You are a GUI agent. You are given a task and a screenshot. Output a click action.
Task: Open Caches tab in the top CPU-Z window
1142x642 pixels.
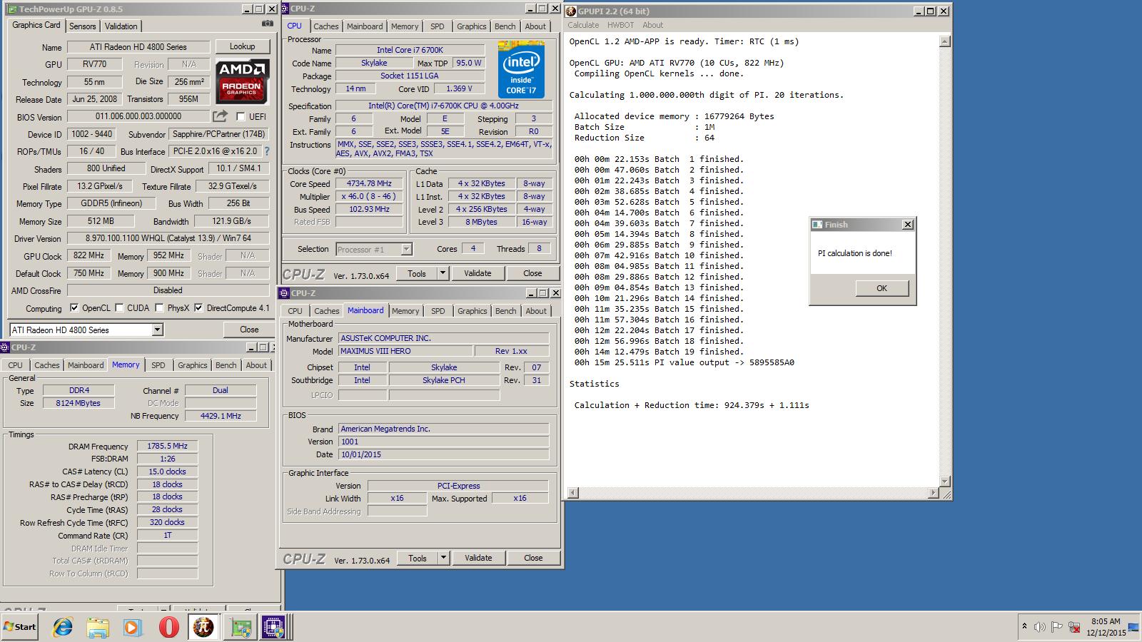click(x=326, y=26)
